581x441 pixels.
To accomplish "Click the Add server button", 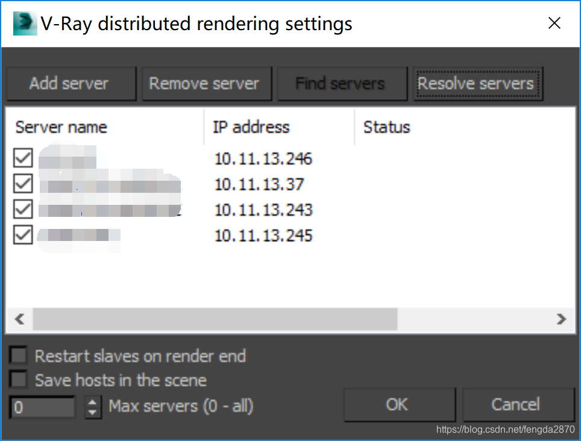I will (x=72, y=83).
